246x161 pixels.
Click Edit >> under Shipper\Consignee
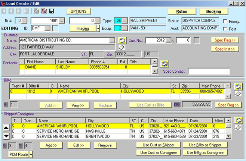coord(79,145)
